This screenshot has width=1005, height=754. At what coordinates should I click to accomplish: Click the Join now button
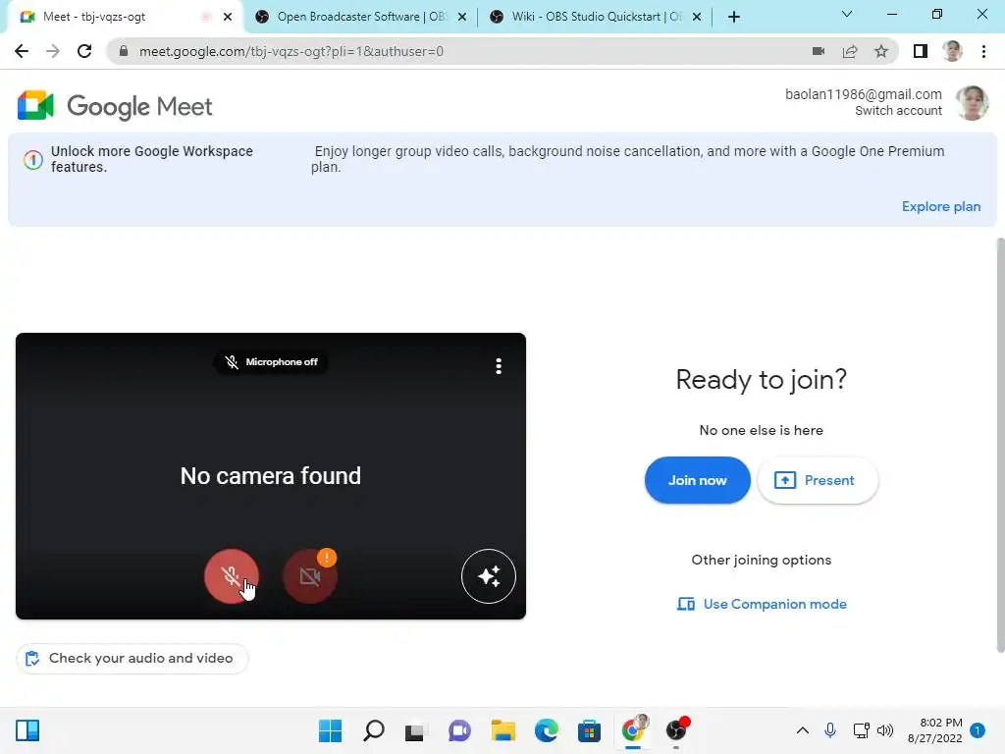coord(698,480)
